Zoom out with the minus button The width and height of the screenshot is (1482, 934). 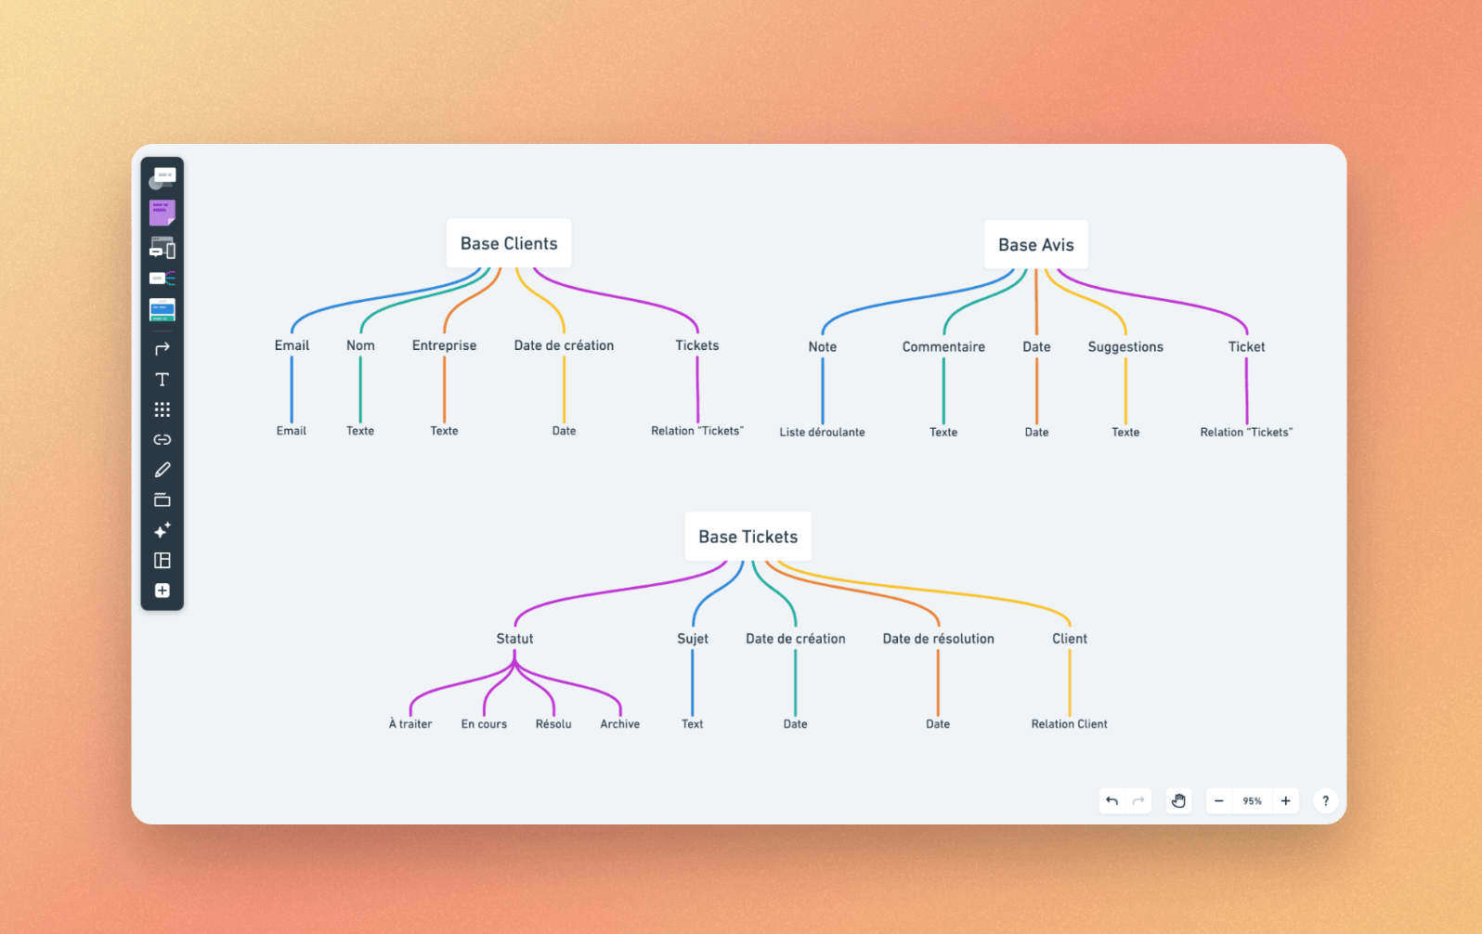(x=1219, y=800)
